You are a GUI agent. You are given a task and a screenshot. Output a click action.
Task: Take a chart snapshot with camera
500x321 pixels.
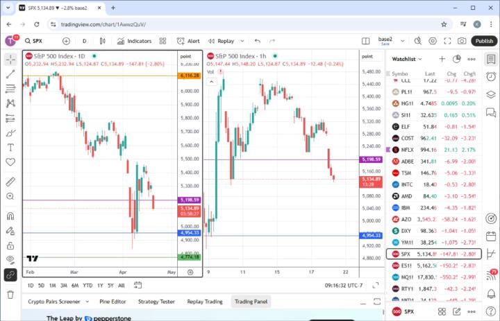(x=462, y=41)
